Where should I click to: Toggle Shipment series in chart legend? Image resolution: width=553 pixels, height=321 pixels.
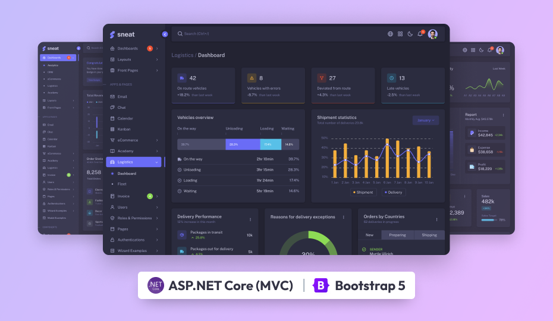363,192
